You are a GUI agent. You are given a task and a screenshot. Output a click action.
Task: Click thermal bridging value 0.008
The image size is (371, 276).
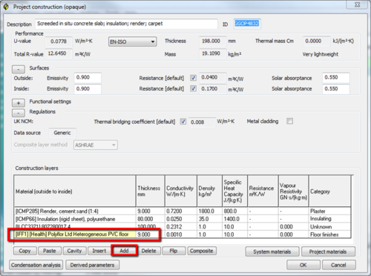pos(202,122)
